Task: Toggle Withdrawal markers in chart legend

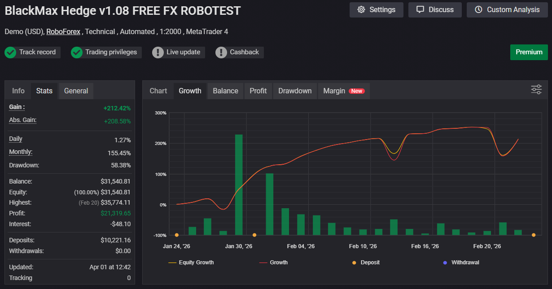Action: pos(460,263)
